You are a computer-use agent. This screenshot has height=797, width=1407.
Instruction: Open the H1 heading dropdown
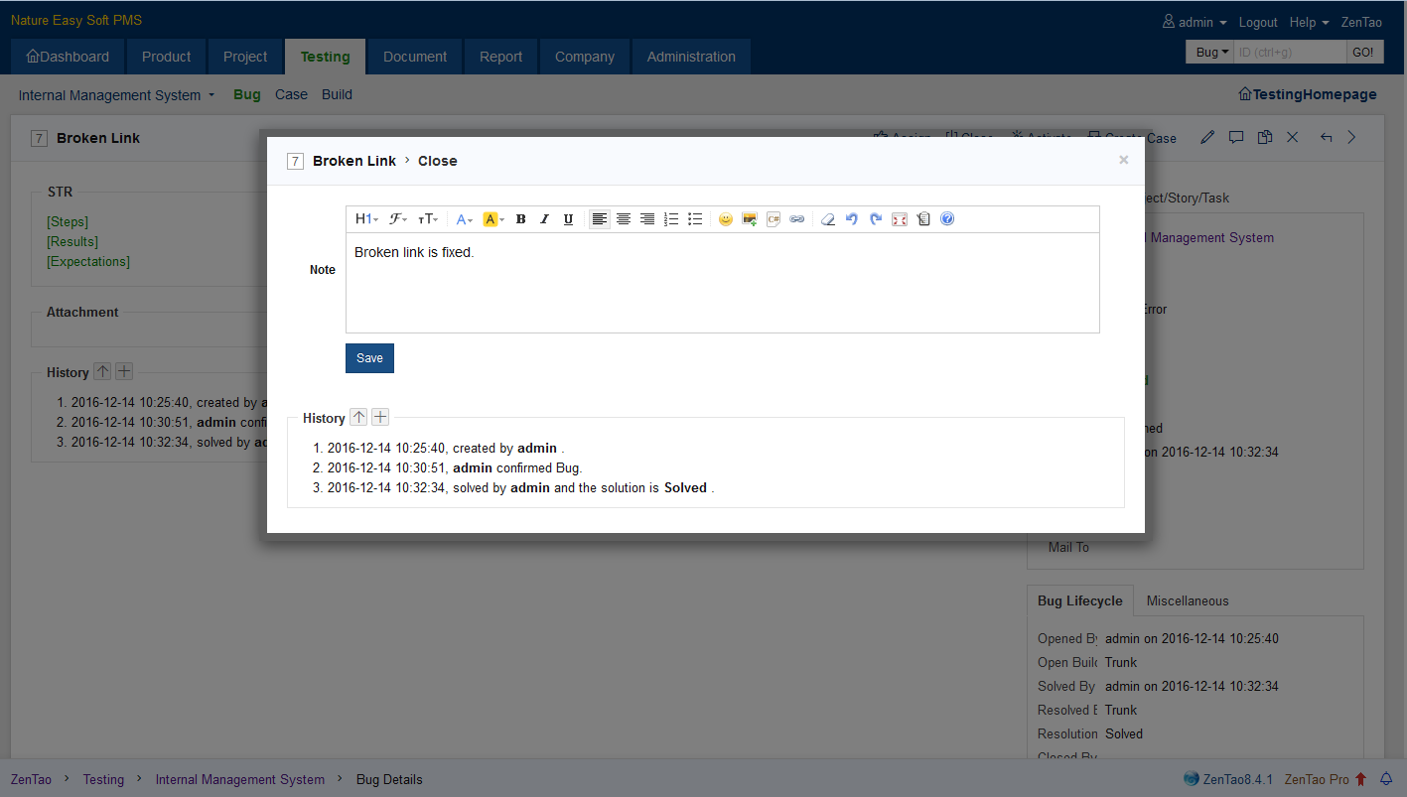pos(366,219)
